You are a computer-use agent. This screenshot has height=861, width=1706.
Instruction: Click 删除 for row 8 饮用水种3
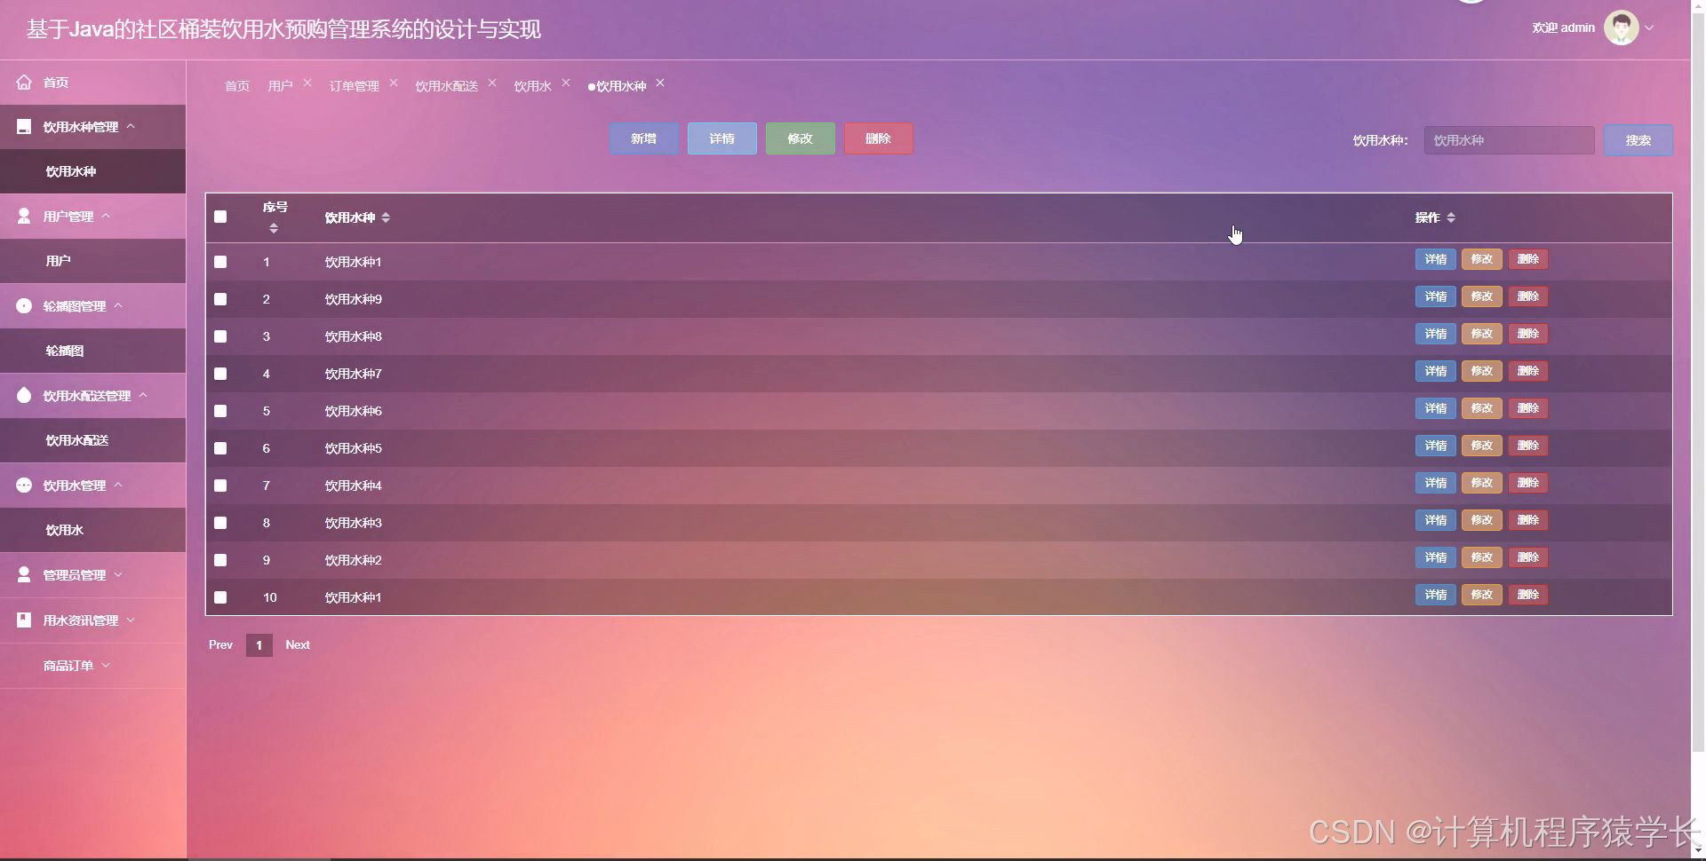pos(1528,520)
